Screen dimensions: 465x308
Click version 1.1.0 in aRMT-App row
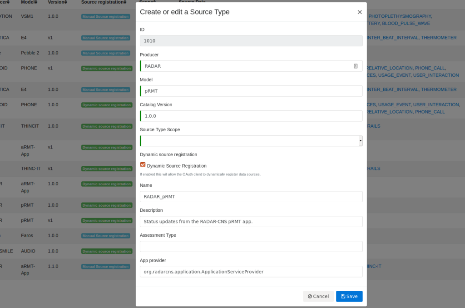click(x=53, y=266)
